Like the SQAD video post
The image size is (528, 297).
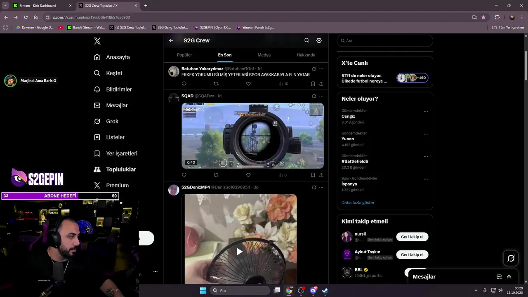click(248, 175)
